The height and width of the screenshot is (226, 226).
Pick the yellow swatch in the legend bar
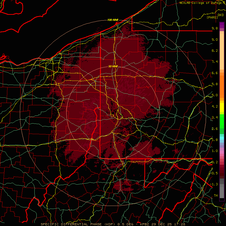[222, 107]
